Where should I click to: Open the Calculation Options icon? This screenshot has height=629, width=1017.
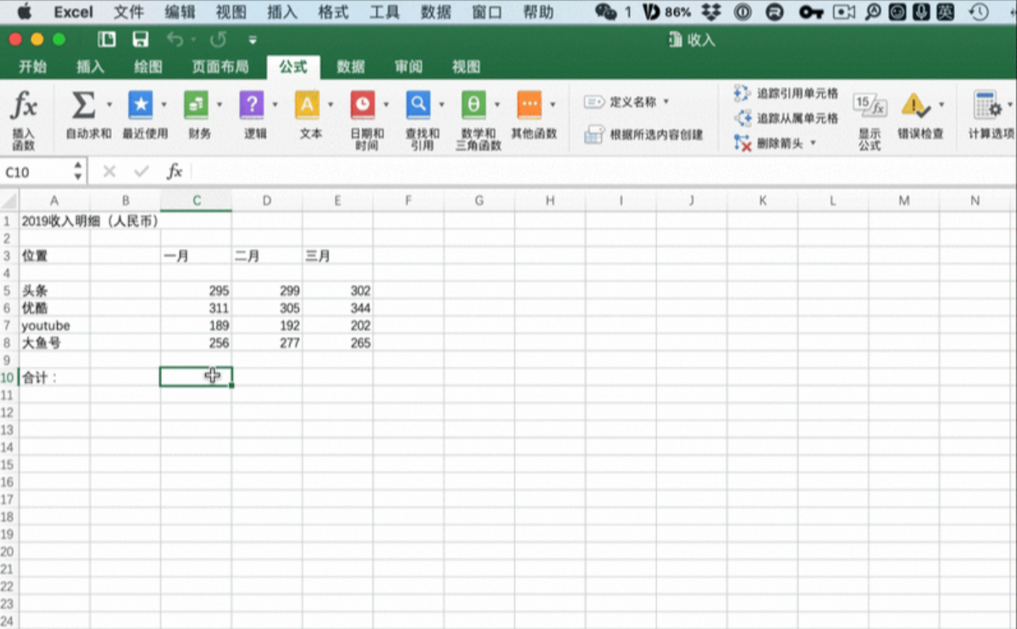point(987,106)
